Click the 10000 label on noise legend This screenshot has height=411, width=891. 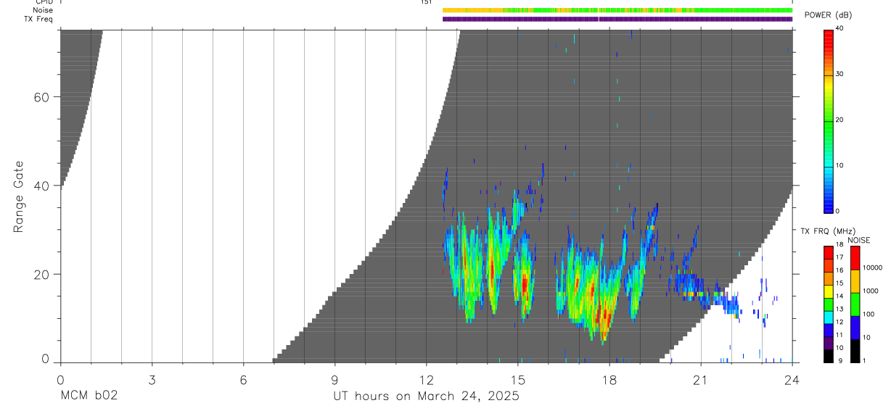pyautogui.click(x=873, y=267)
